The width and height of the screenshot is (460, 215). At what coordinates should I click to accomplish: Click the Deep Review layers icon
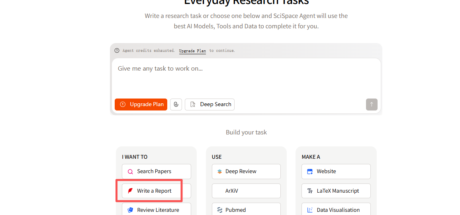click(x=220, y=172)
